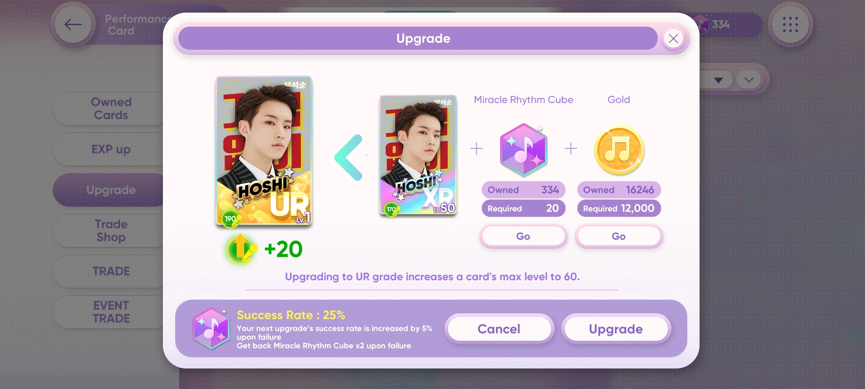Switch to the Owned Cards tab
The image size is (865, 389).
tap(111, 108)
